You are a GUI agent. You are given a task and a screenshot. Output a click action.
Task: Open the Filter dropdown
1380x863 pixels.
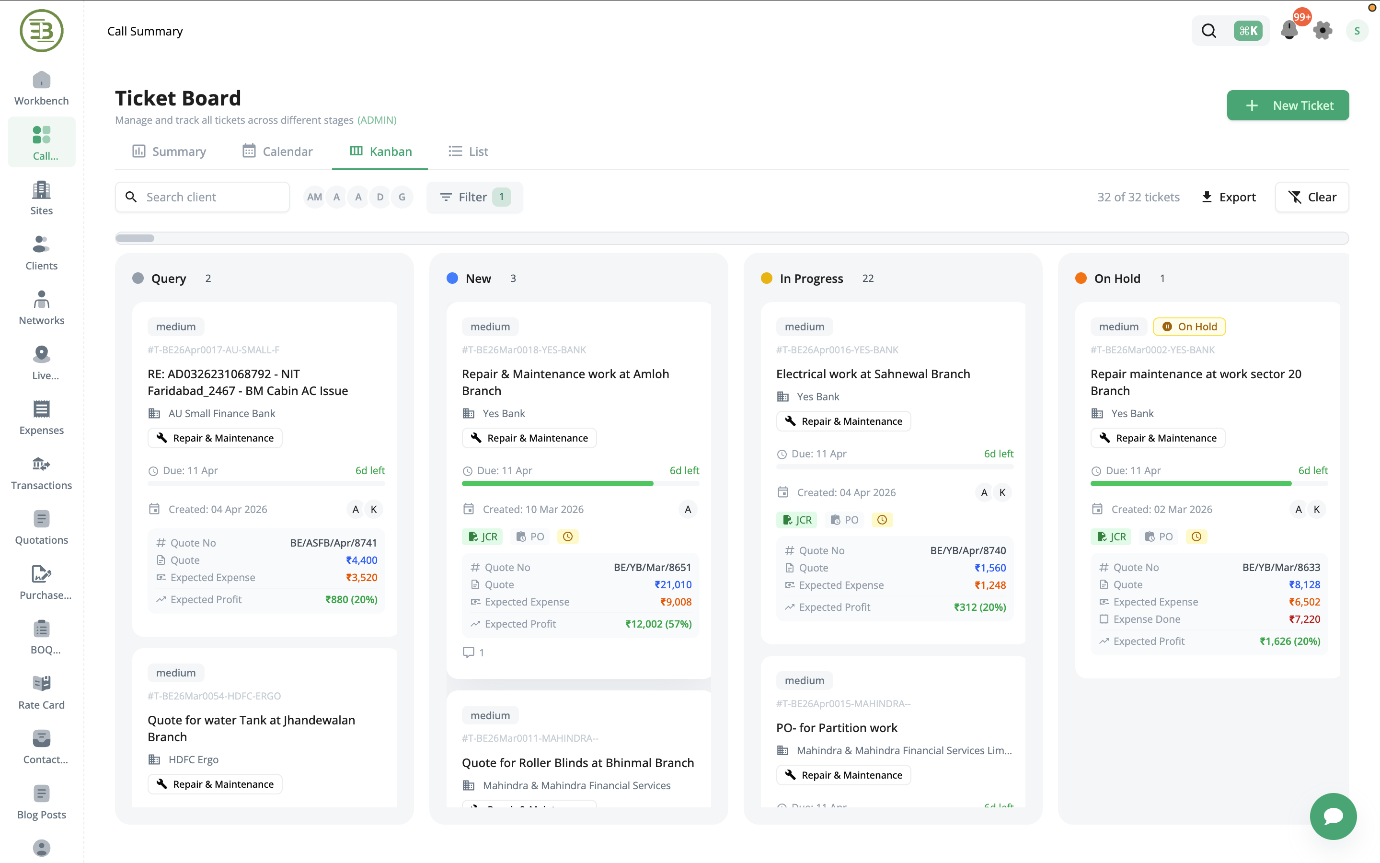click(474, 197)
